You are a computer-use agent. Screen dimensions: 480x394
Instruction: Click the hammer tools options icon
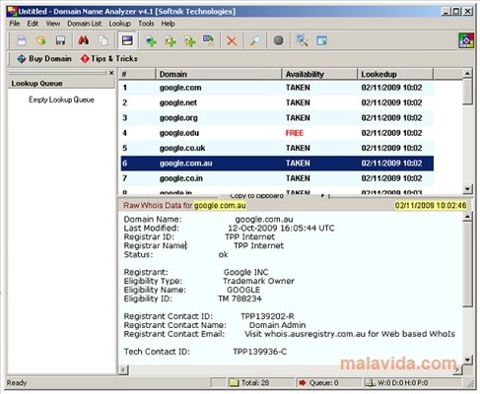[x=302, y=40]
